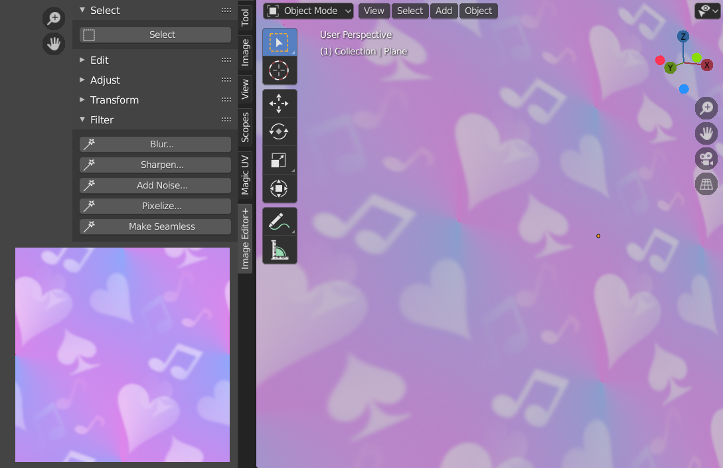Click the pan hand icon in the image editor

(x=54, y=44)
